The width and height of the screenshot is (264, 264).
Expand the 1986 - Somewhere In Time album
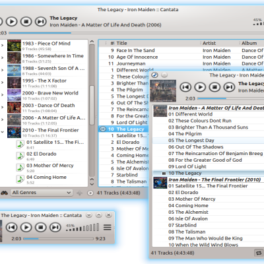pos(3,57)
